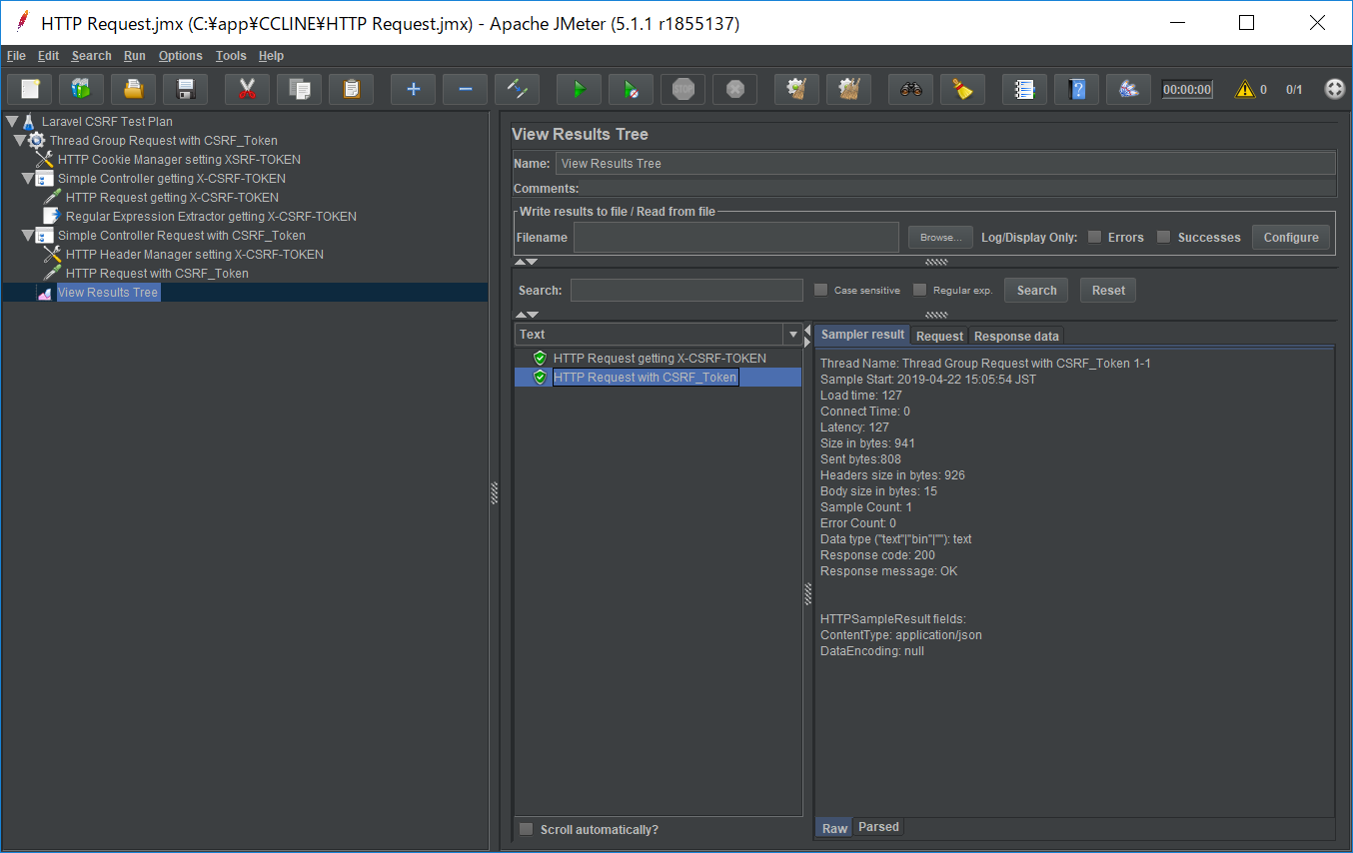Switch to the Request tab
The height and width of the screenshot is (853, 1353).
click(x=939, y=336)
